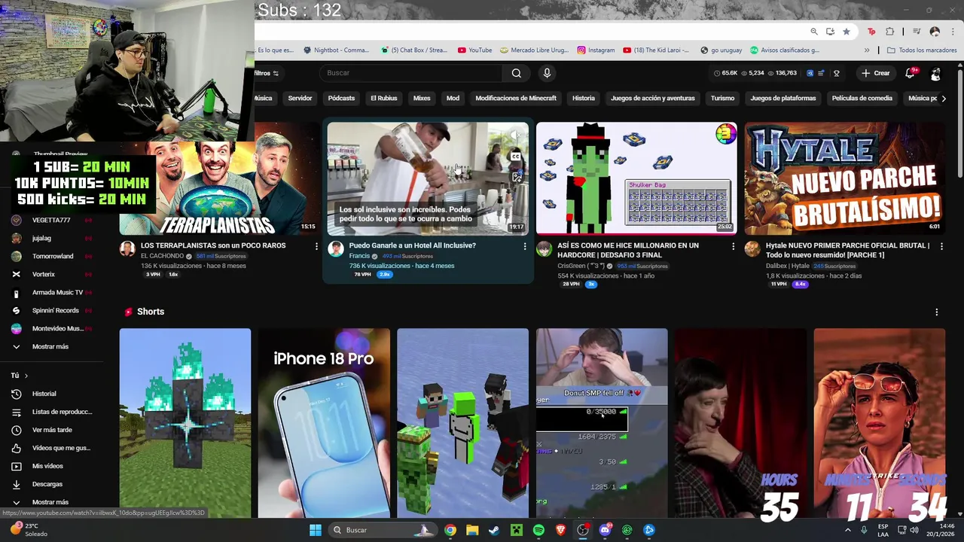This screenshot has height=542, width=964.
Task: Click the playlist icon beside stats counters
Action: click(x=822, y=73)
